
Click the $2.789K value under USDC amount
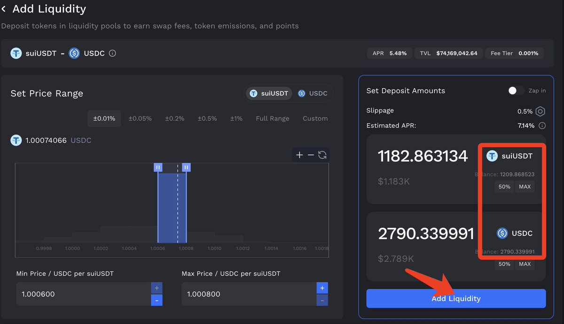pos(396,258)
